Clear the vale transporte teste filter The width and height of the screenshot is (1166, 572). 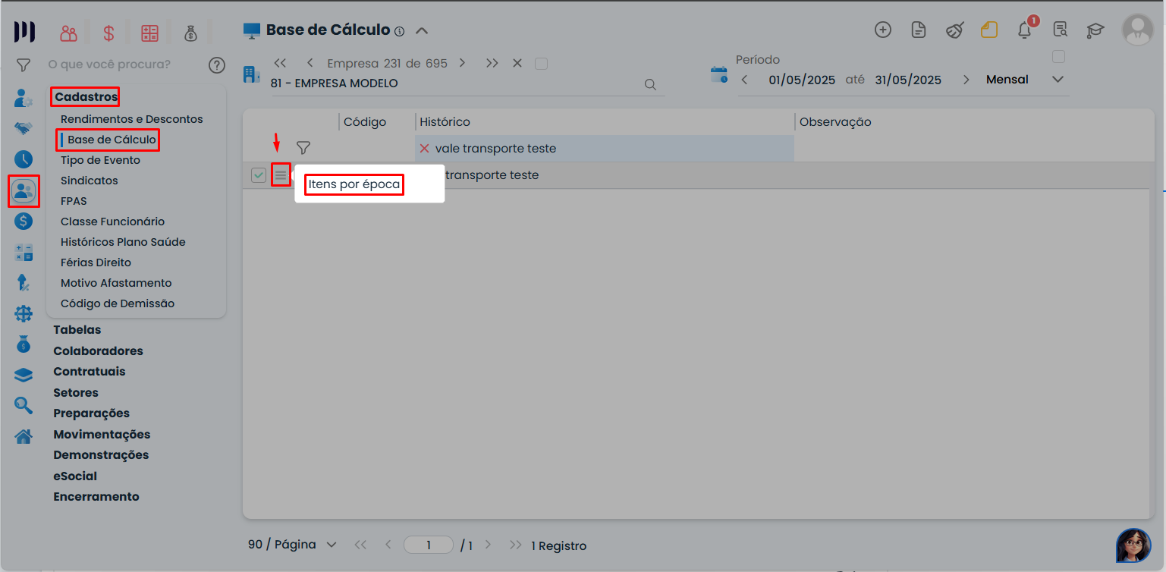(x=425, y=149)
